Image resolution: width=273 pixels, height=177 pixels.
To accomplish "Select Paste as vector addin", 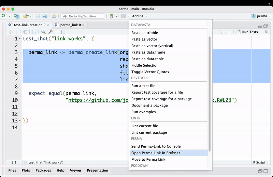I will [x=144, y=39].
